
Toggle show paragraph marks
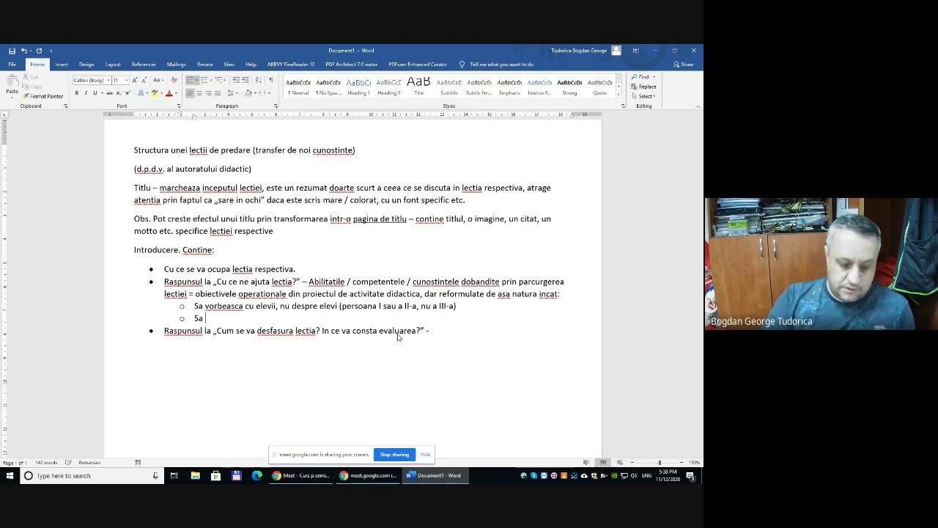[x=271, y=80]
